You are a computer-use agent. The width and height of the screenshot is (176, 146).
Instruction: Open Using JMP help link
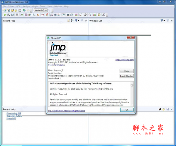[11, 118]
